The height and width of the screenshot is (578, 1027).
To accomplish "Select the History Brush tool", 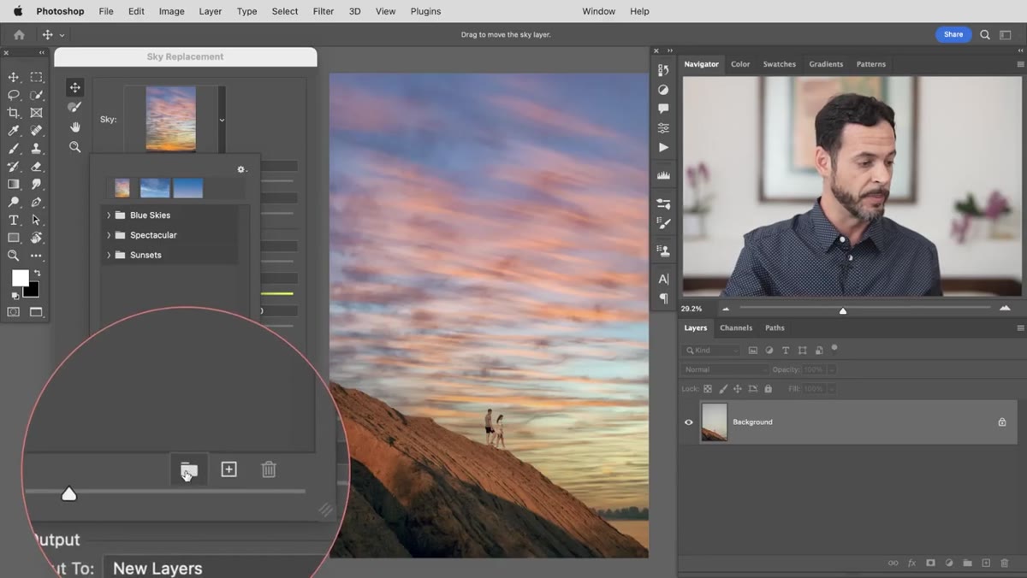I will point(14,167).
